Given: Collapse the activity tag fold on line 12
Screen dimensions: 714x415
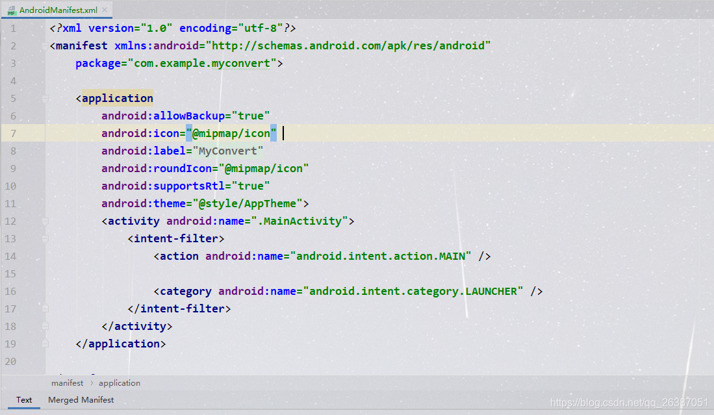Looking at the screenshot, I should (x=45, y=221).
